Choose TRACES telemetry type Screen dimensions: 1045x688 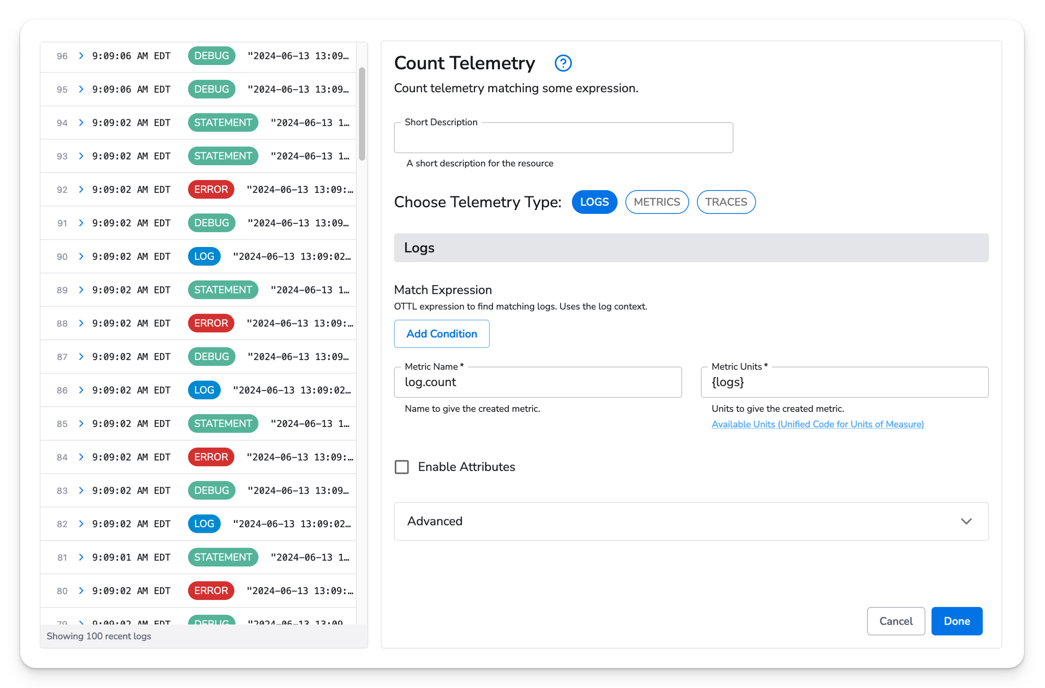(x=726, y=202)
